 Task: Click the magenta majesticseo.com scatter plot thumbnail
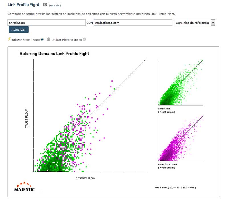pos(181,138)
